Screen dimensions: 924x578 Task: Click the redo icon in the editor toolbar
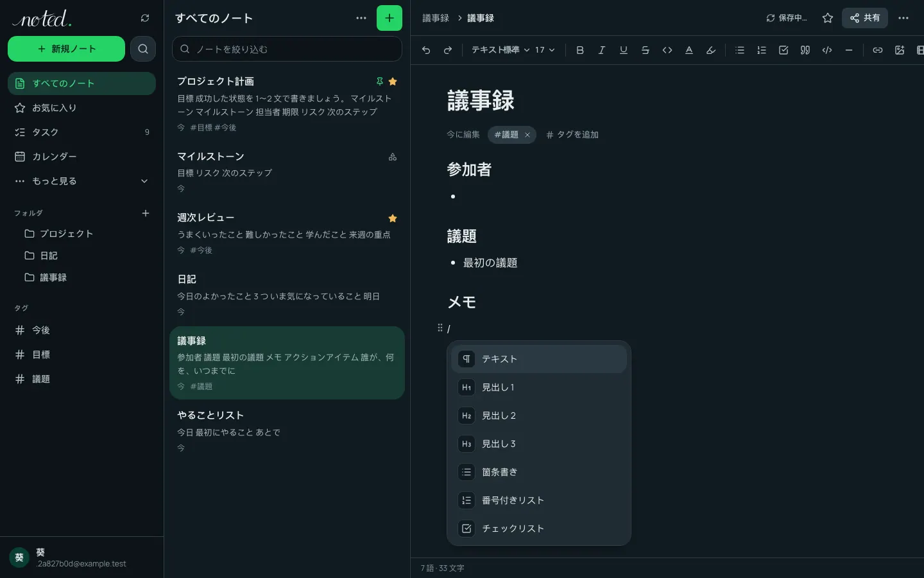[x=448, y=50]
